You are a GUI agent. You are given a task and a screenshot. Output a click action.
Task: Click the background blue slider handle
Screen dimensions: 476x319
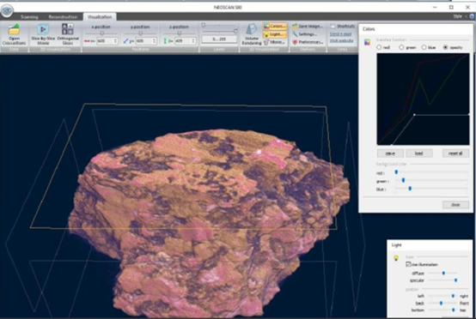click(410, 189)
